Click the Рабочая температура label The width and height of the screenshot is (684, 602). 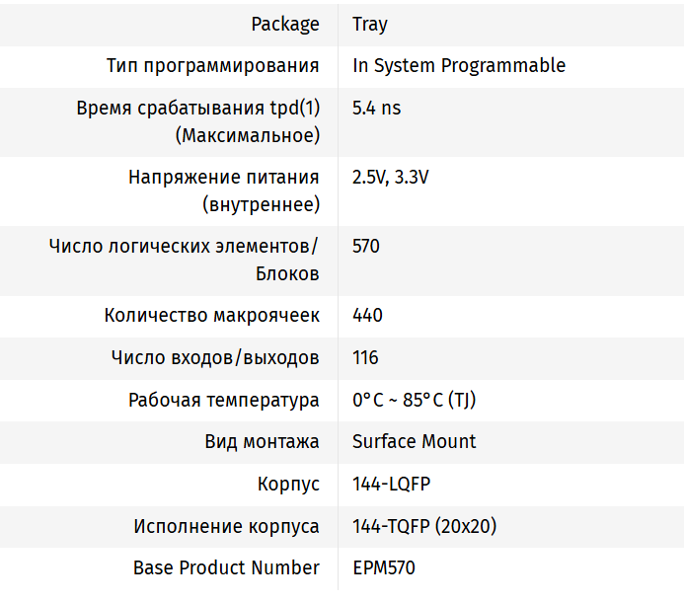coord(223,401)
